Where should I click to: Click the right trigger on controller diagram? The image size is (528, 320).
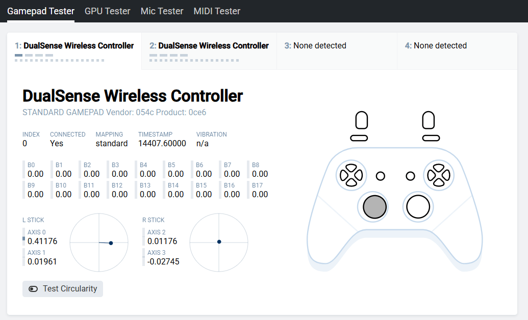tap(429, 121)
